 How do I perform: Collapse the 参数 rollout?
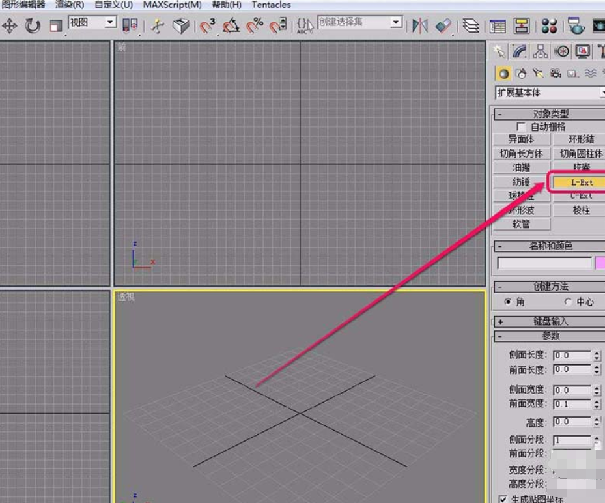pyautogui.click(x=550, y=336)
